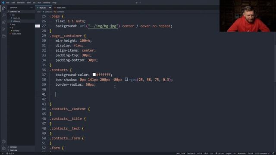Viewport: 276px width, 155px height.
Task: Click the webcam video overlay
Action: coord(248,16)
